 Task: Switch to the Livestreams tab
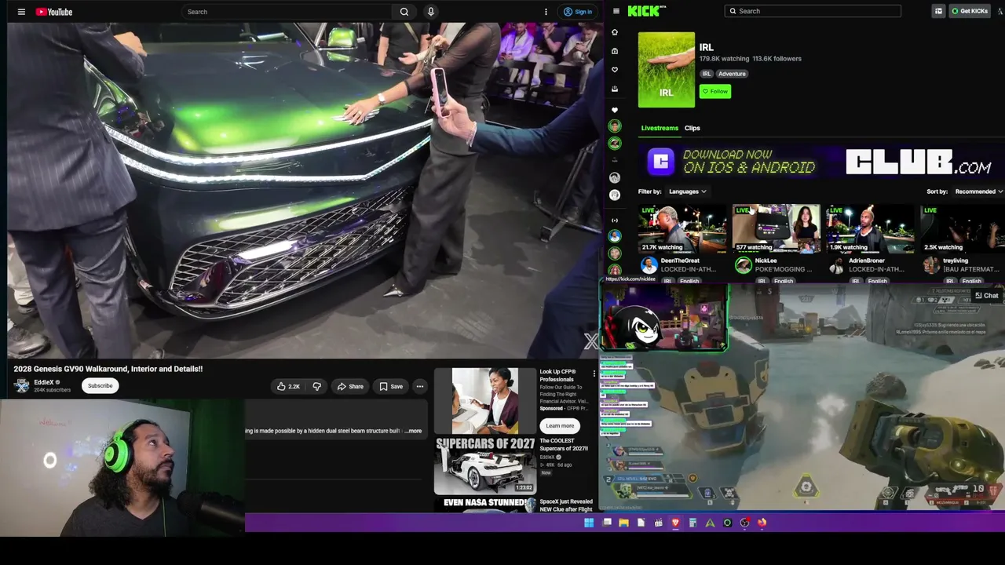click(660, 128)
